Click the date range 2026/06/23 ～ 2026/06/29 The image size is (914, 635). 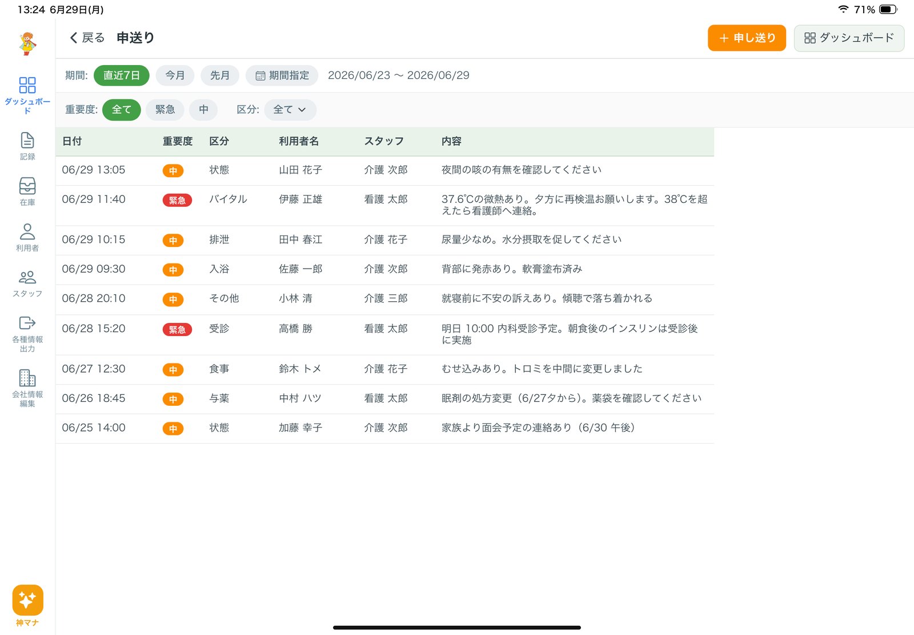click(x=399, y=75)
